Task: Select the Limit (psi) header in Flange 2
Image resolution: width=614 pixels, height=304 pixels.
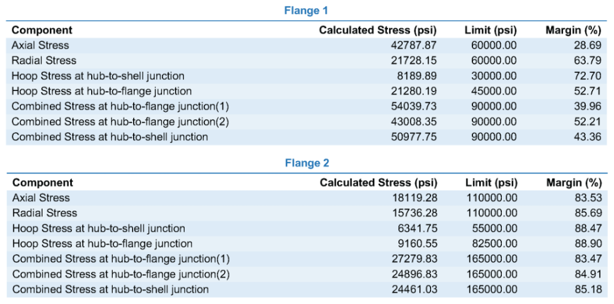Action: point(492,183)
